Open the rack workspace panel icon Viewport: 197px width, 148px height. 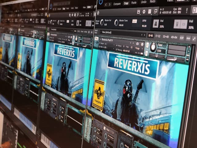pyautogui.click(x=150, y=12)
